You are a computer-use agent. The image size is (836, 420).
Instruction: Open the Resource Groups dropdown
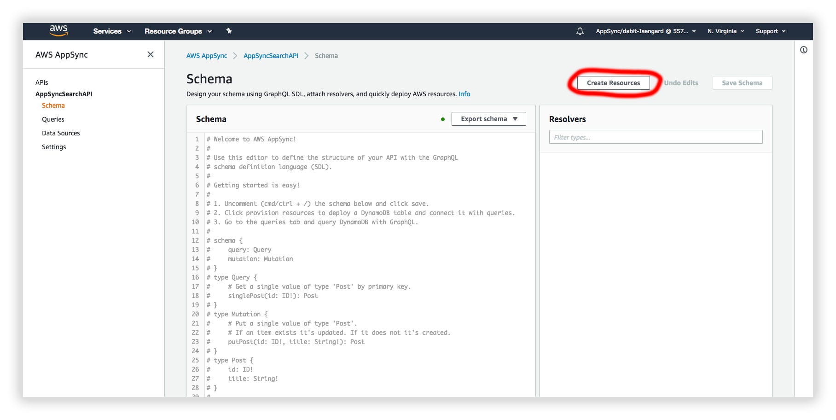point(177,31)
